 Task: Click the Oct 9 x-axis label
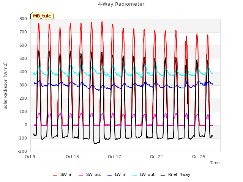[30, 157]
